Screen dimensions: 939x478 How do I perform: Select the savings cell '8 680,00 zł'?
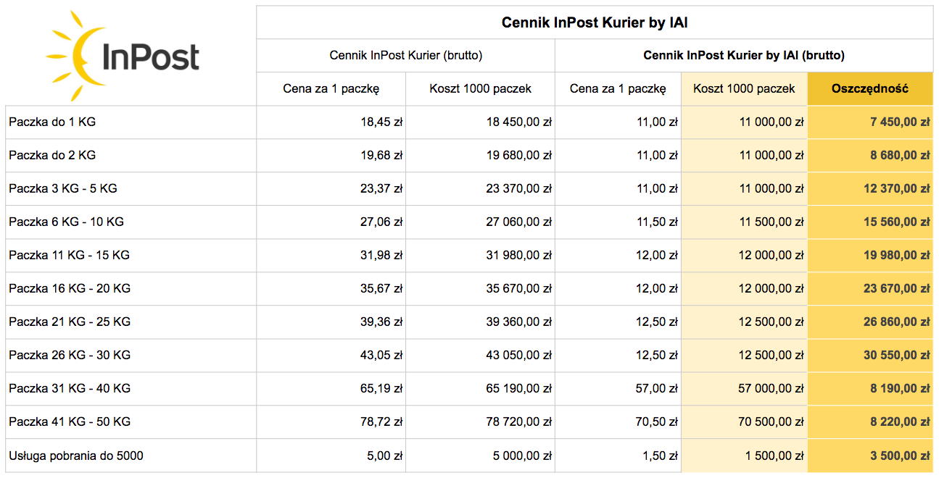pos(870,156)
